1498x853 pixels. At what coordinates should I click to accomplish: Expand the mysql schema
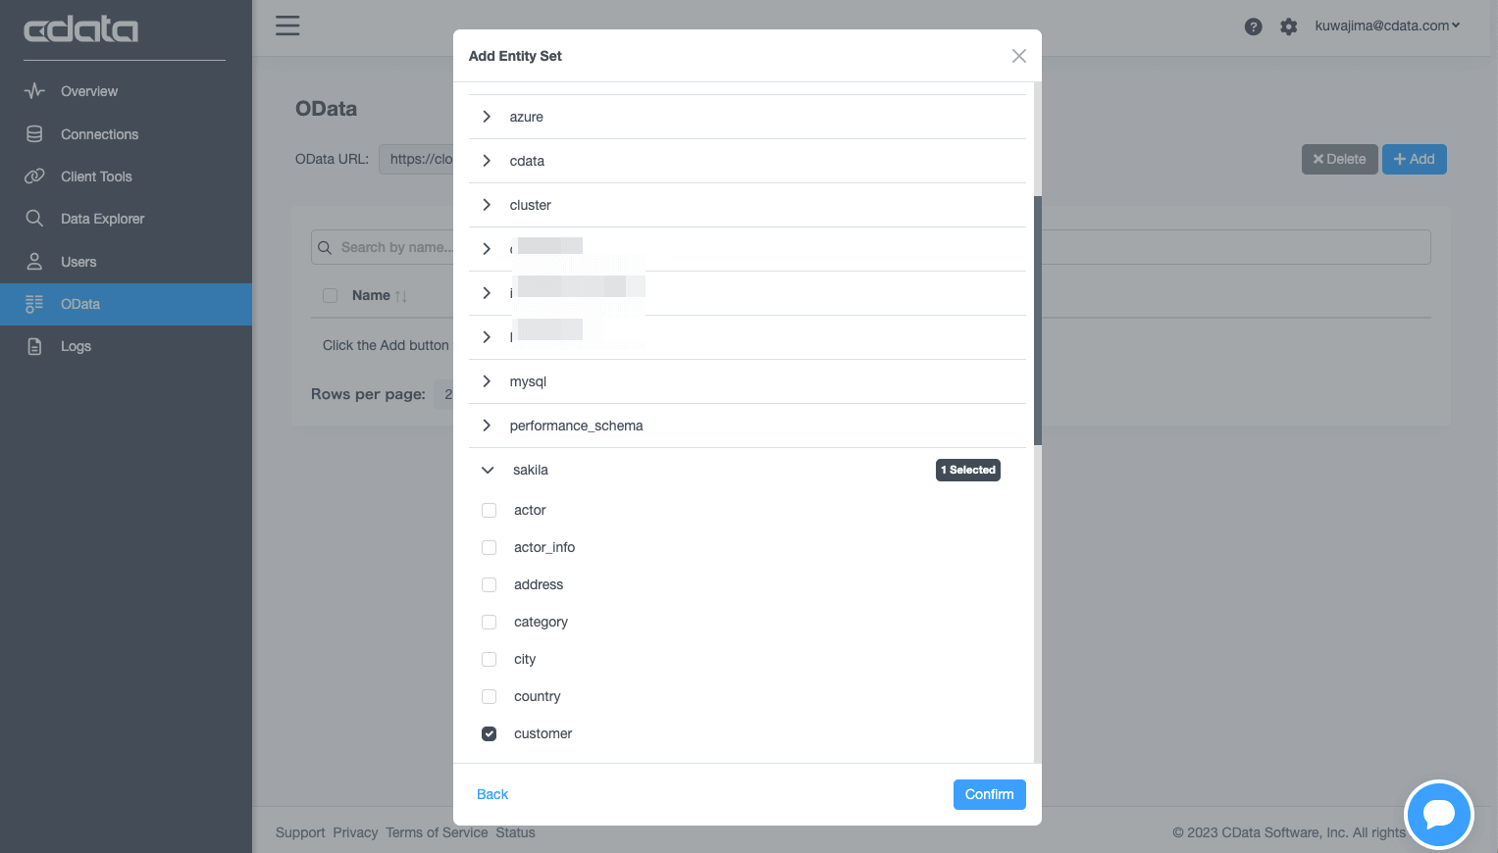487,381
